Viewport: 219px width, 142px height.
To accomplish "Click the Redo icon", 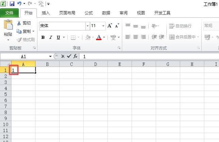I will tap(30, 3).
